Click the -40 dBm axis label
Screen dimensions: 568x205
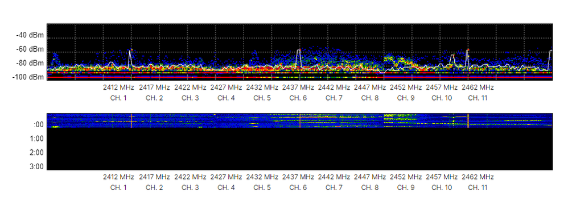30,35
